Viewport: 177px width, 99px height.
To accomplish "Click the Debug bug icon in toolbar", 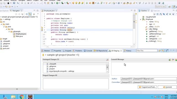I will click(x=52, y=3).
